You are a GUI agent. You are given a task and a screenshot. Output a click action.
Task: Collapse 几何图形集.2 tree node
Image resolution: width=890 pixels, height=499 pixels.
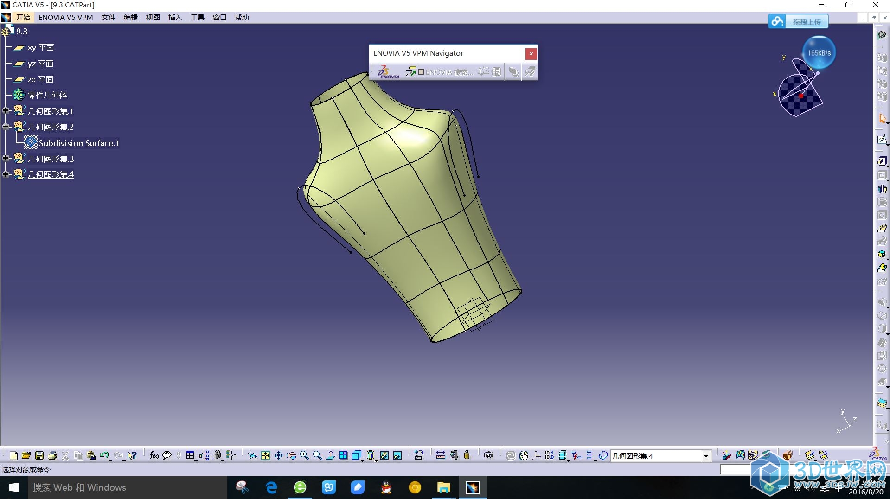pyautogui.click(x=6, y=127)
